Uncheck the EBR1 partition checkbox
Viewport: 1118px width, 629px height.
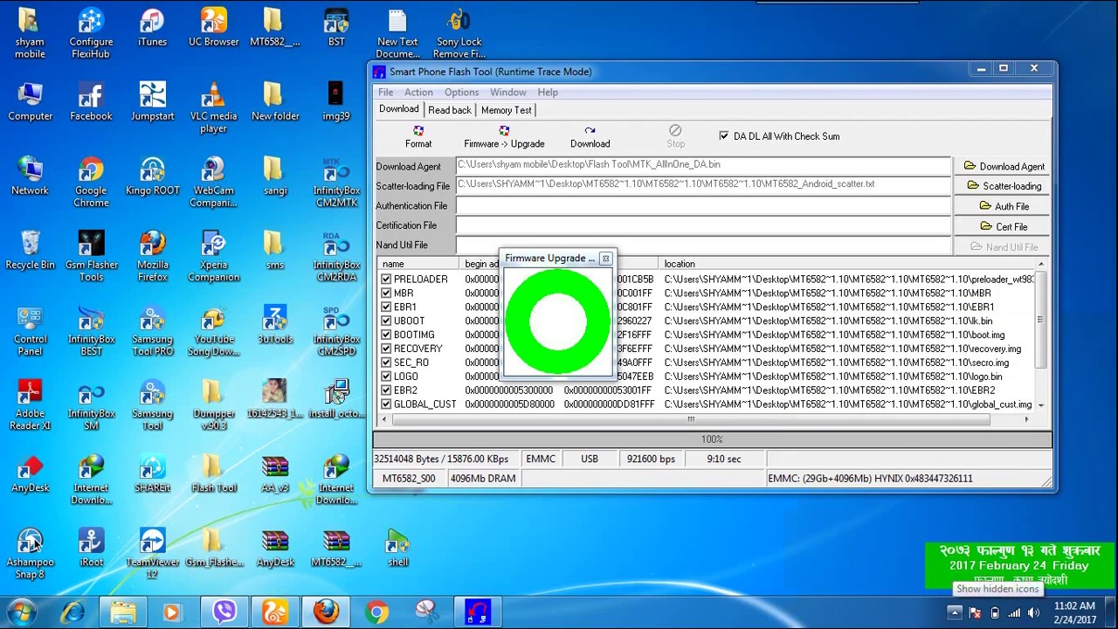[x=386, y=307]
